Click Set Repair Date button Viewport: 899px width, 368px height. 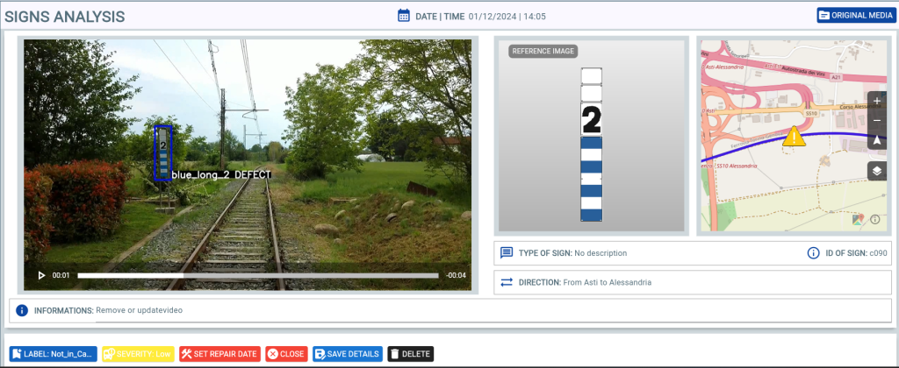219,354
